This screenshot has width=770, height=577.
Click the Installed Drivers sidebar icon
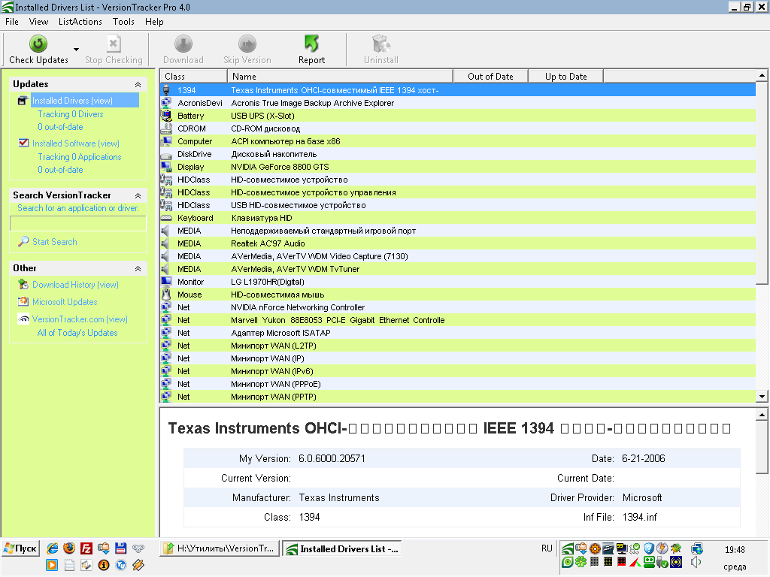[x=23, y=101]
